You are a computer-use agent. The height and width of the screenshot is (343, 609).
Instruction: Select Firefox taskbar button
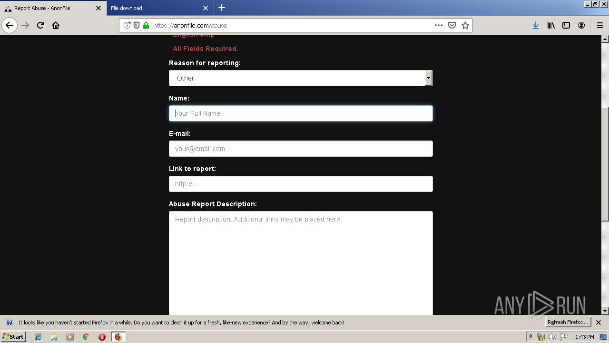118,337
